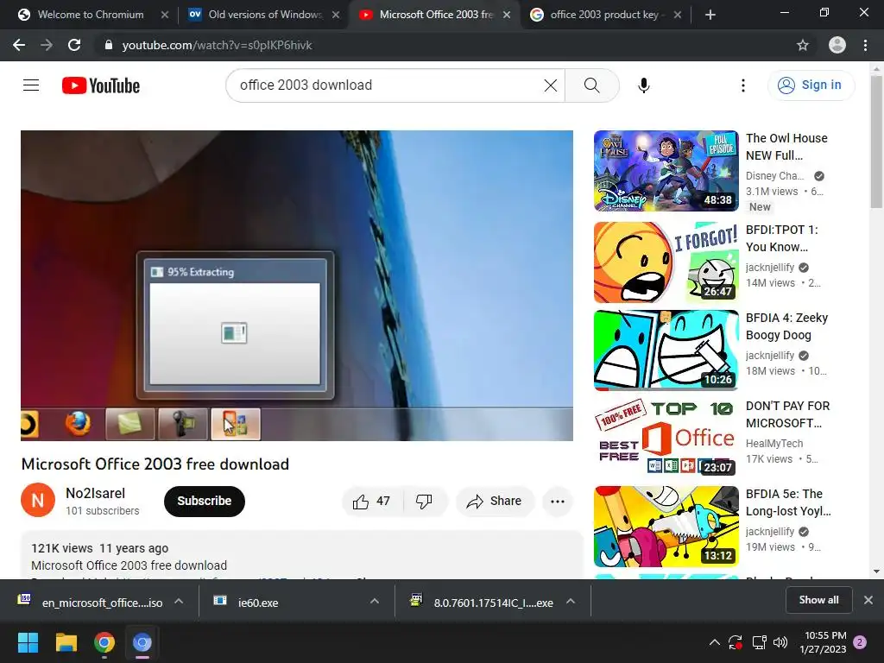The width and height of the screenshot is (884, 663).
Task: Switch to Welcome to Chromium tab
Action: pyautogui.click(x=90, y=15)
